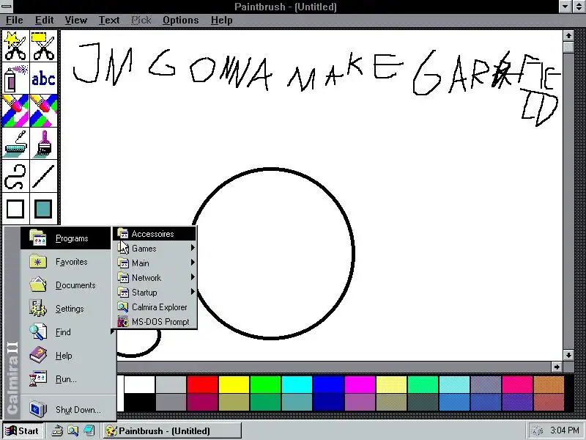Click the Documents entry in Start menu

tap(68, 285)
